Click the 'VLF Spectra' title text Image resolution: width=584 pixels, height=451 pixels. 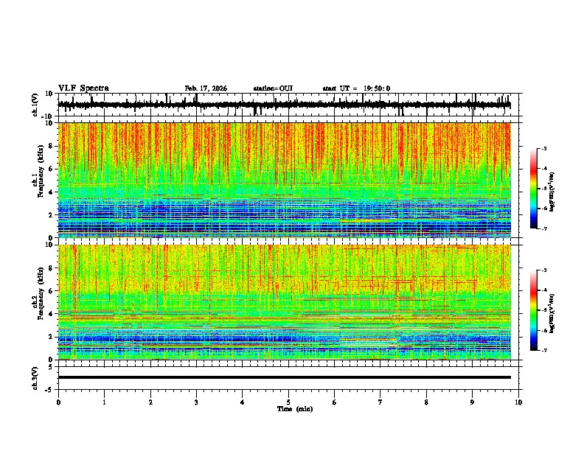83,88
